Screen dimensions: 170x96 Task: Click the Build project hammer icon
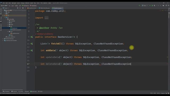coord(139,6)
